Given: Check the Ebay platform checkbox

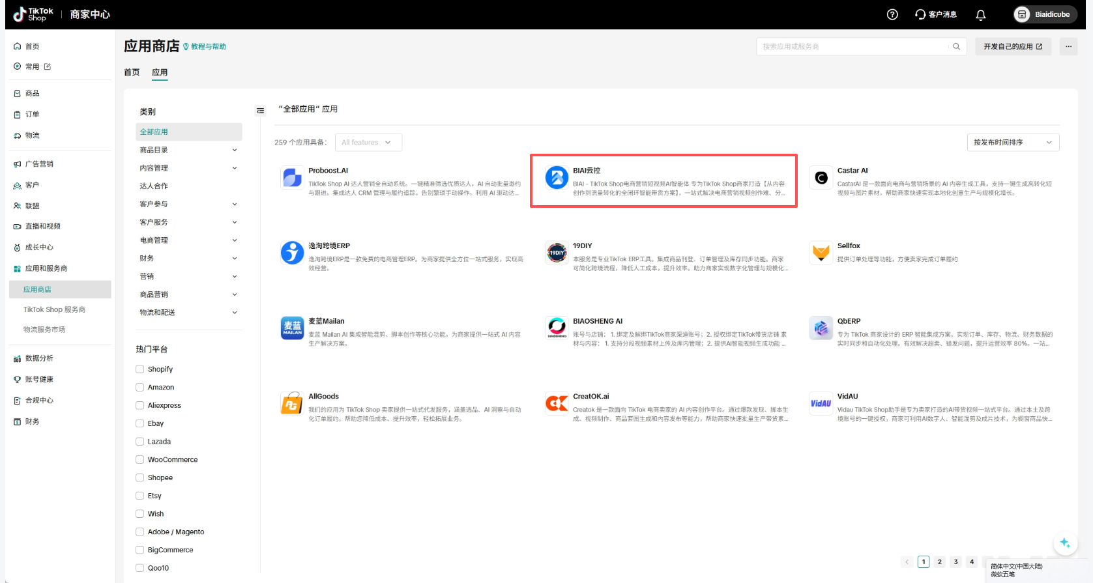Looking at the screenshot, I should pyautogui.click(x=139, y=423).
